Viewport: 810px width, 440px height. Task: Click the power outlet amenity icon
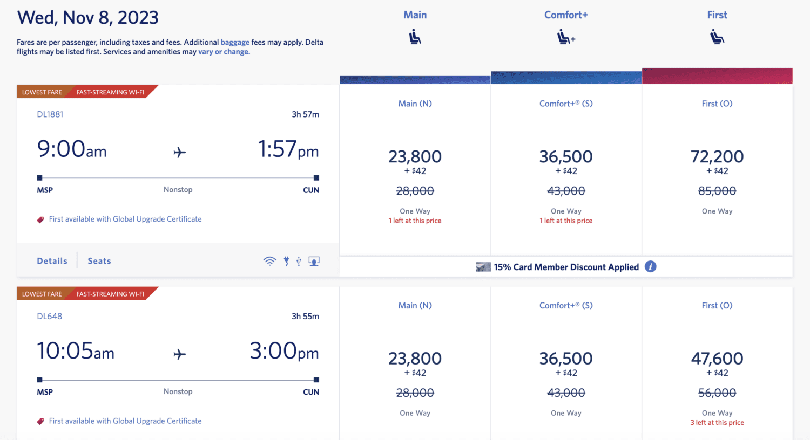[286, 260]
